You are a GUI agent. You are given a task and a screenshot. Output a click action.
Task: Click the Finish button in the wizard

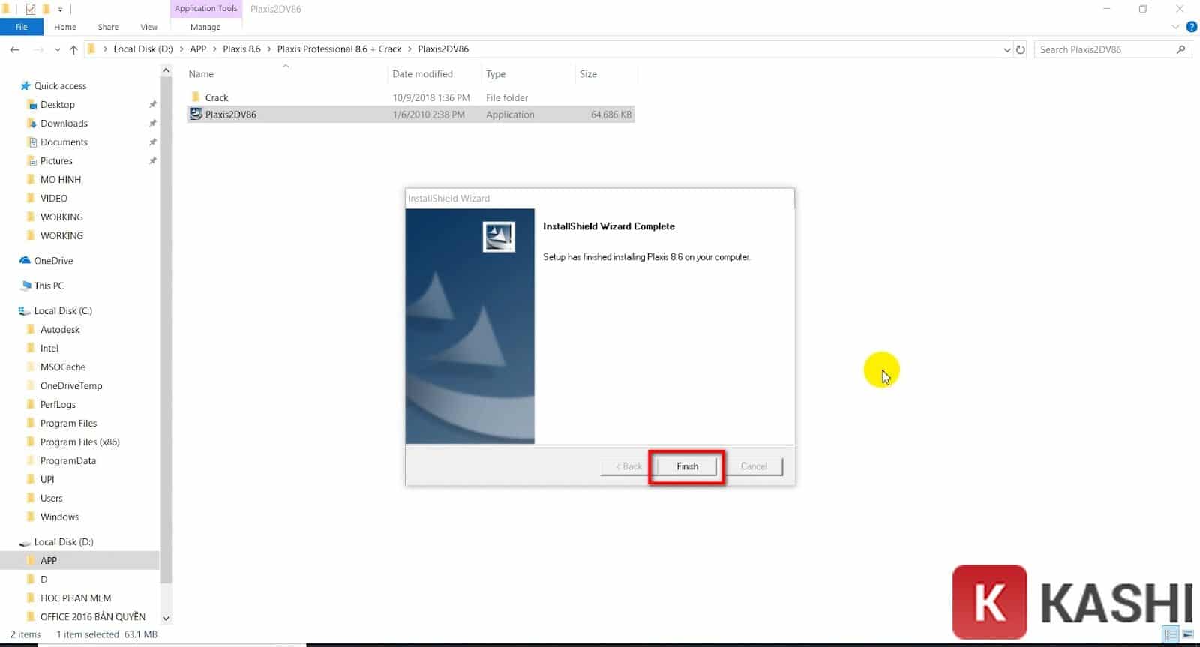[x=686, y=466]
